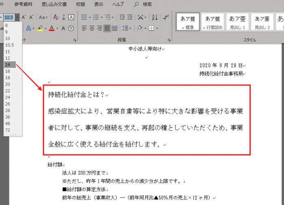Select the 見出し 2 style
Viewport: 284px width, 205px height.
[262, 22]
